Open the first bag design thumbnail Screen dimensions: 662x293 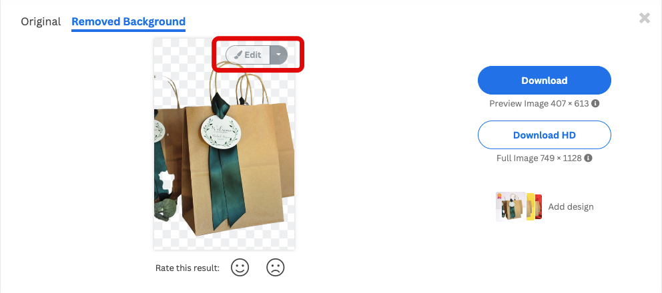pos(511,206)
